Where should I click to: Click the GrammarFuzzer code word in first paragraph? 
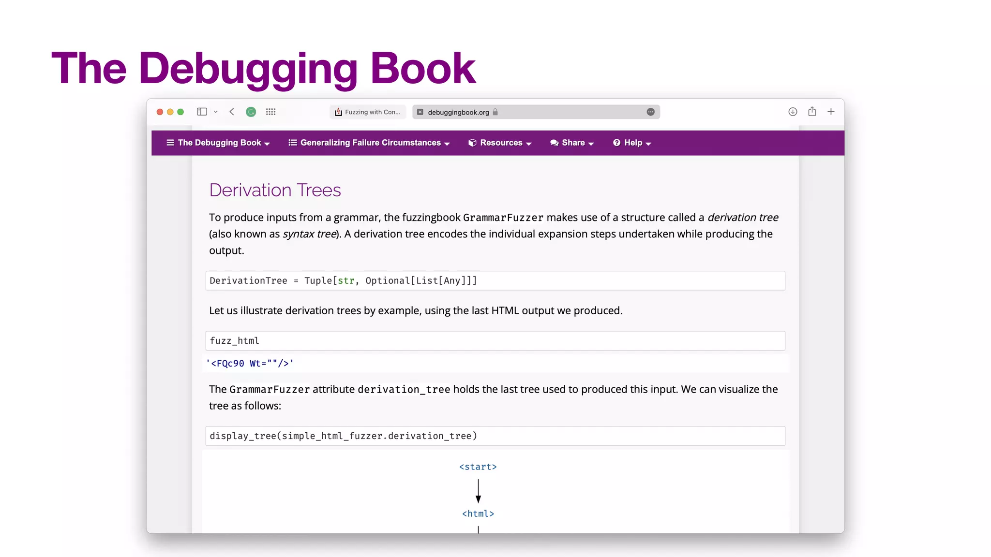(x=503, y=218)
